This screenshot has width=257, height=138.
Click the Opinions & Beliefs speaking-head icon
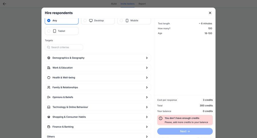pyautogui.click(x=49, y=97)
